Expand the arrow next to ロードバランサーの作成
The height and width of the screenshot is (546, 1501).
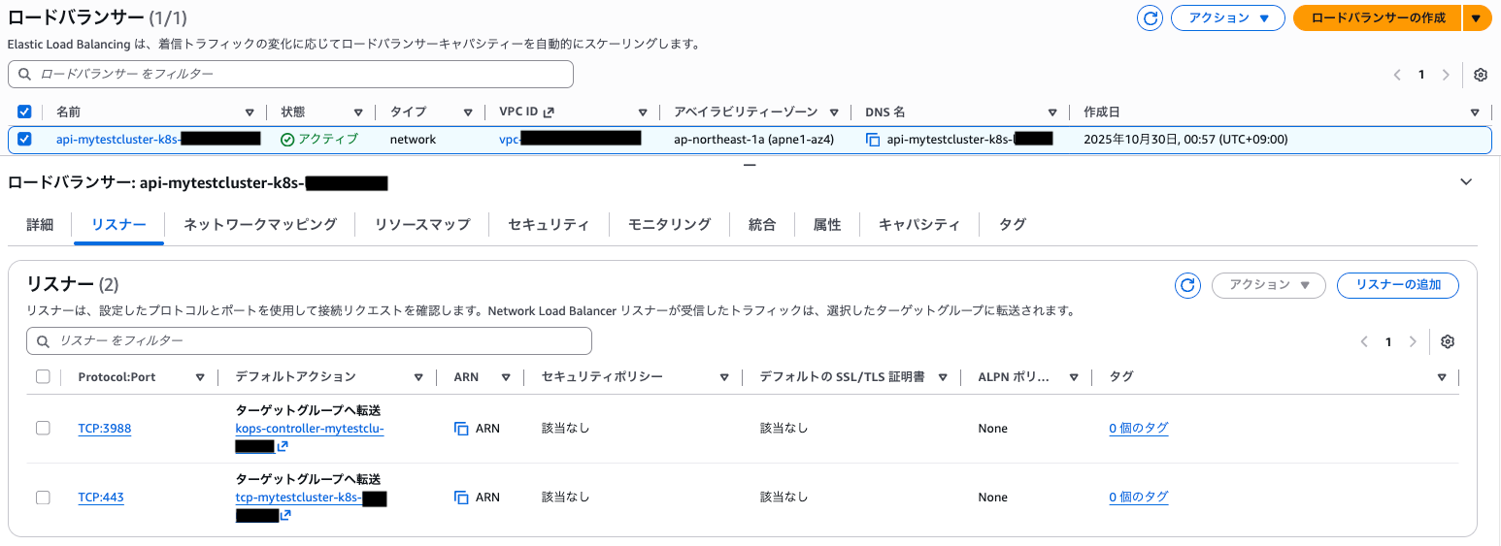point(1477,18)
